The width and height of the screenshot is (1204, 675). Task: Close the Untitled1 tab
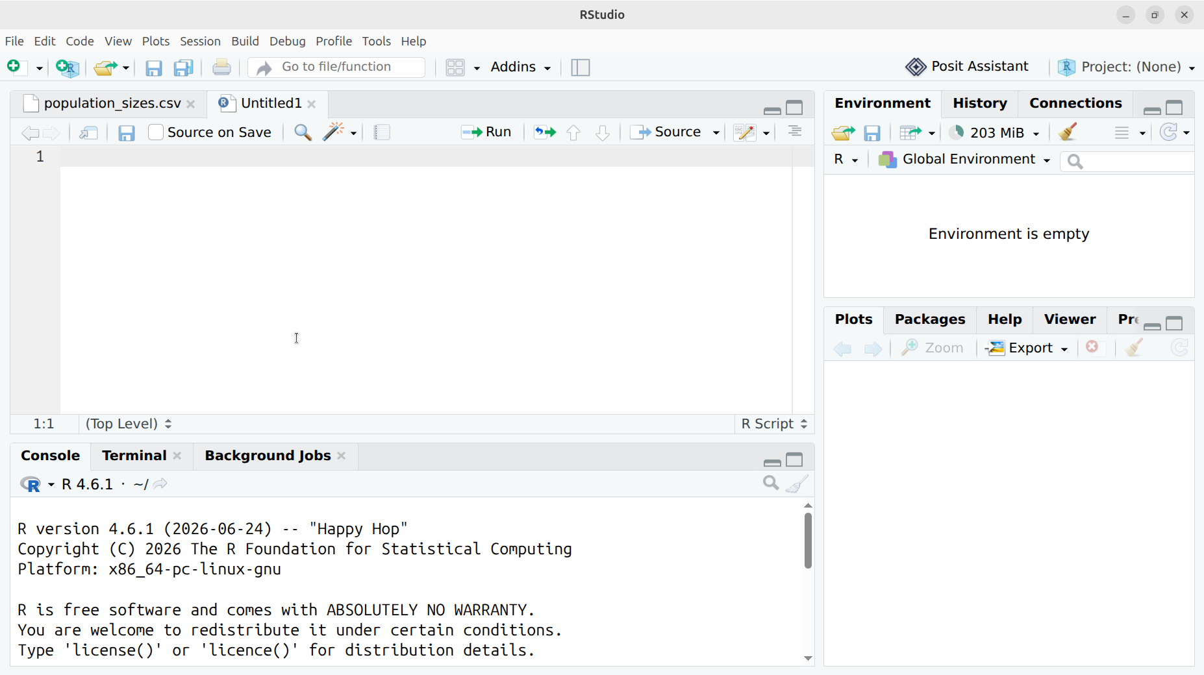[312, 104]
